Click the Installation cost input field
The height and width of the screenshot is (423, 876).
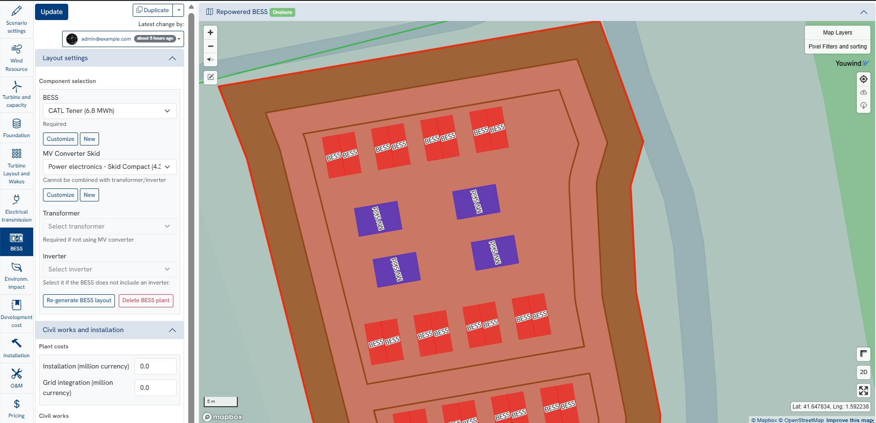click(155, 367)
